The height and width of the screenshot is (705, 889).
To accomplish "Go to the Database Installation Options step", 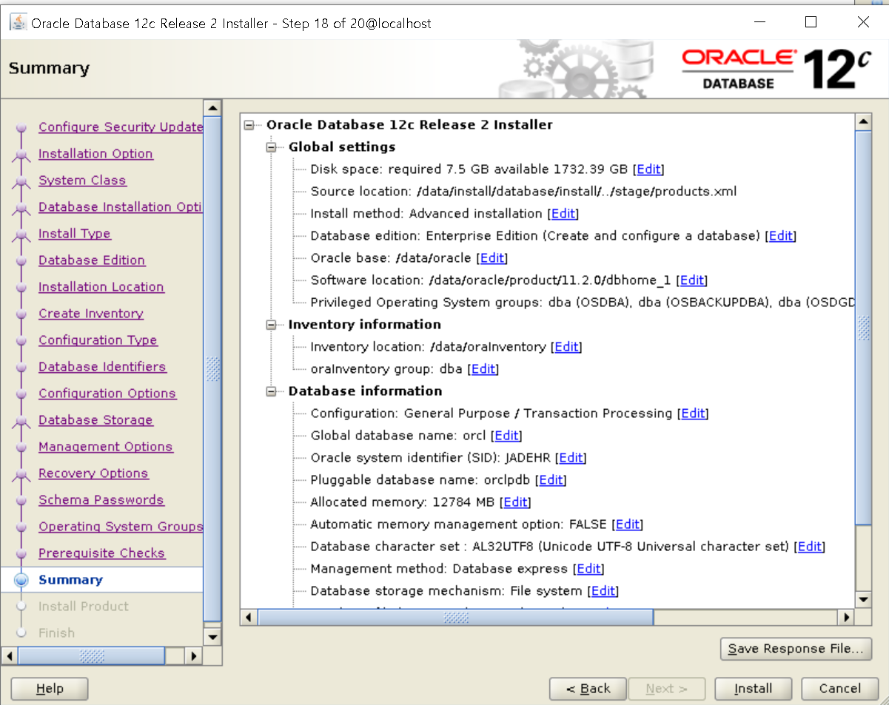I will click(x=121, y=207).
